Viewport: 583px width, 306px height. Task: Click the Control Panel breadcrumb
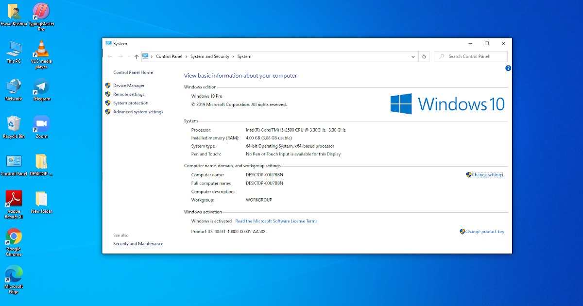169,56
